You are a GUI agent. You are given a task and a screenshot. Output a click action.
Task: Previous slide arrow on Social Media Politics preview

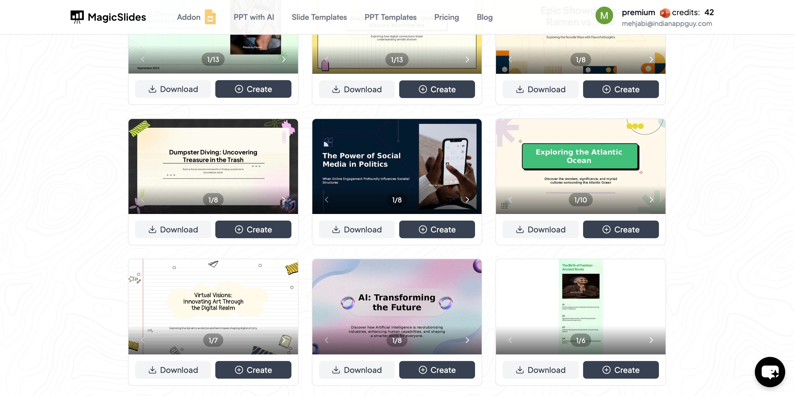(327, 200)
